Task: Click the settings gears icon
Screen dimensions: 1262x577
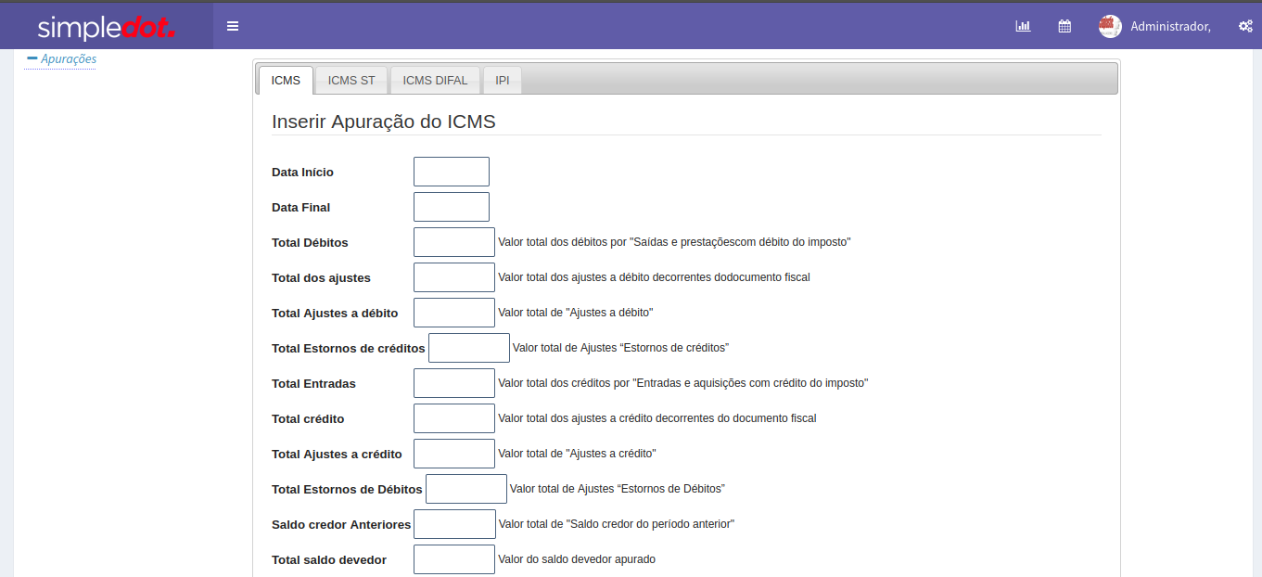Action: coord(1245,26)
